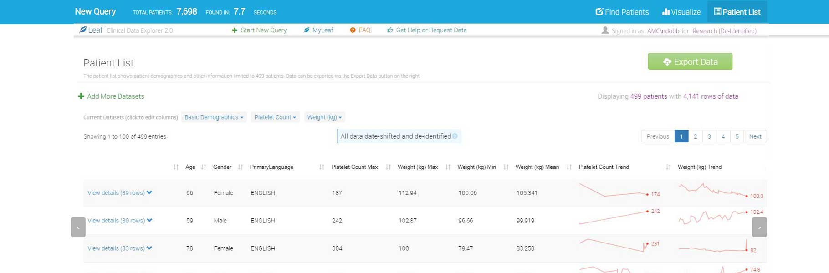Sort by Weight (kg) Min icon

pos(448,167)
